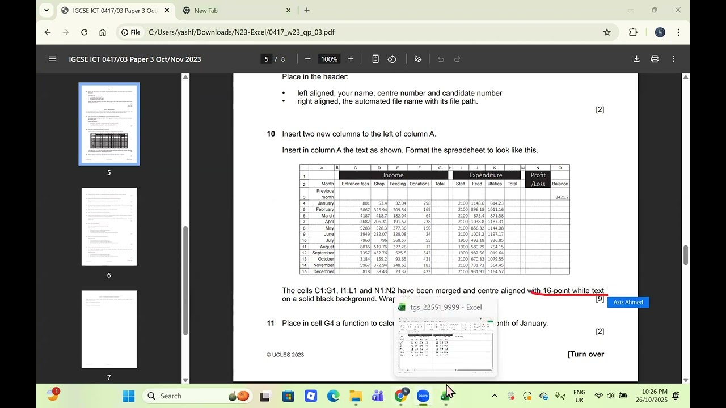The width and height of the screenshot is (726, 408).
Task: Expand the hidden system tray icons
Action: coord(495,396)
